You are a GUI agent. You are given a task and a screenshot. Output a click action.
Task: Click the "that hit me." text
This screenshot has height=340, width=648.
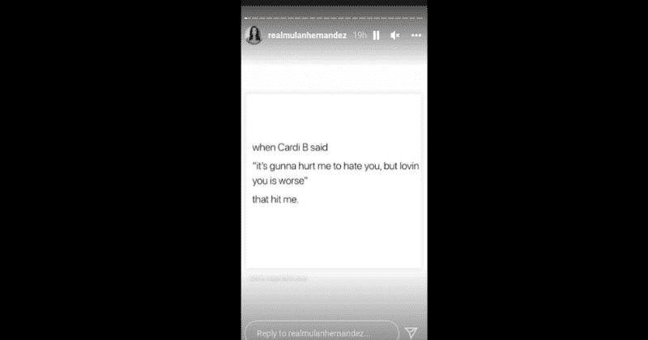pyautogui.click(x=275, y=199)
